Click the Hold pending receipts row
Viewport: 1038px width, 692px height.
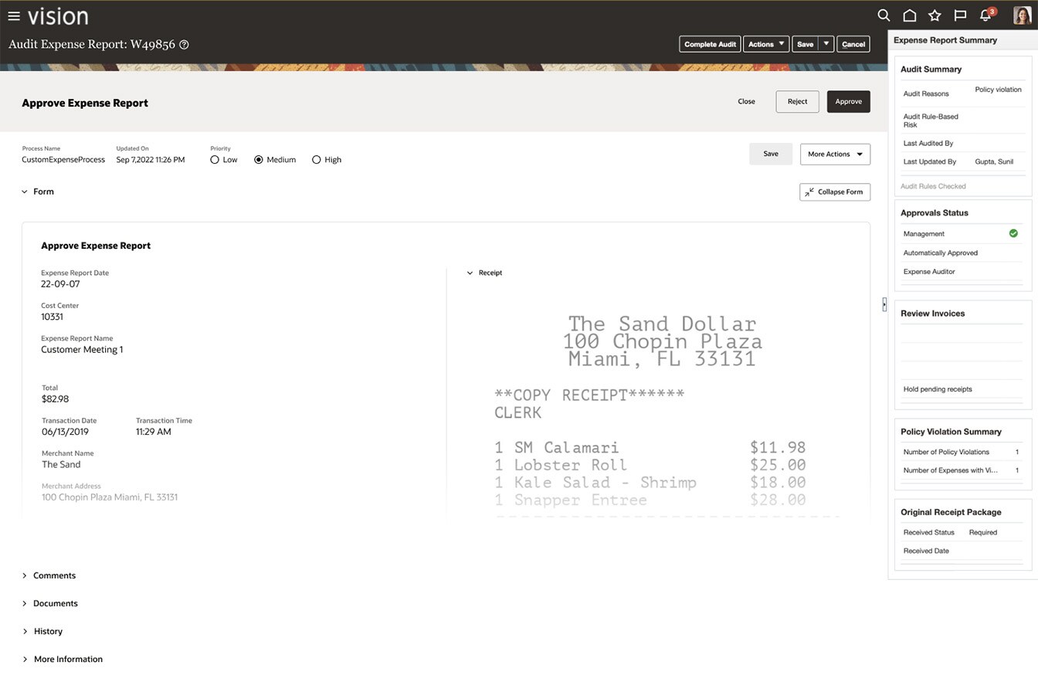(962, 389)
